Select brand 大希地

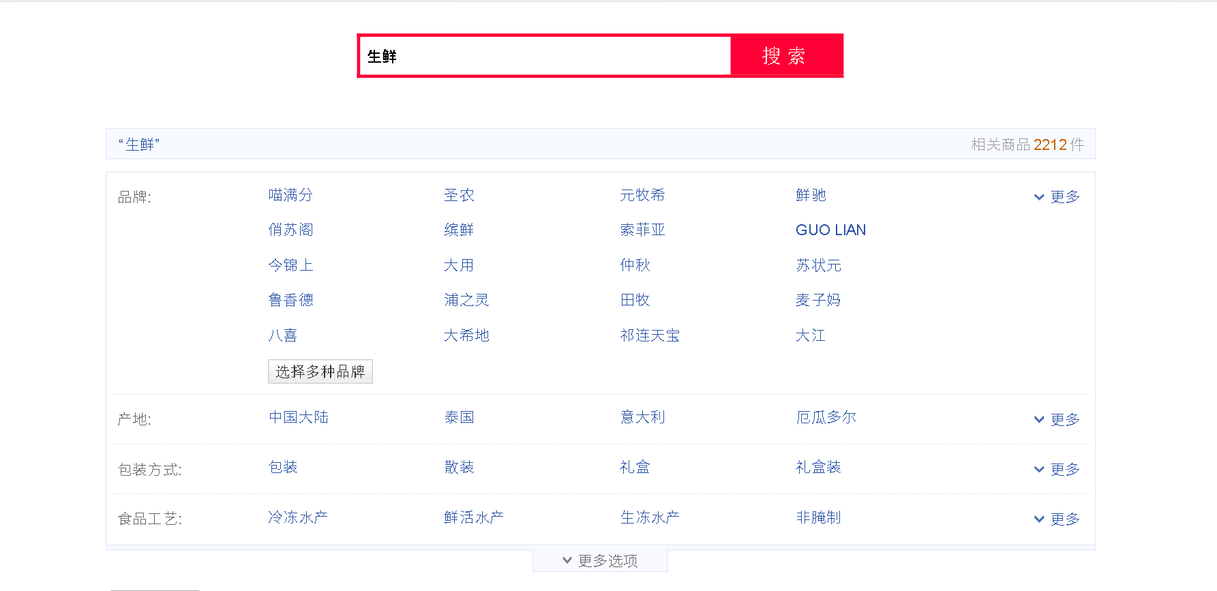[466, 335]
